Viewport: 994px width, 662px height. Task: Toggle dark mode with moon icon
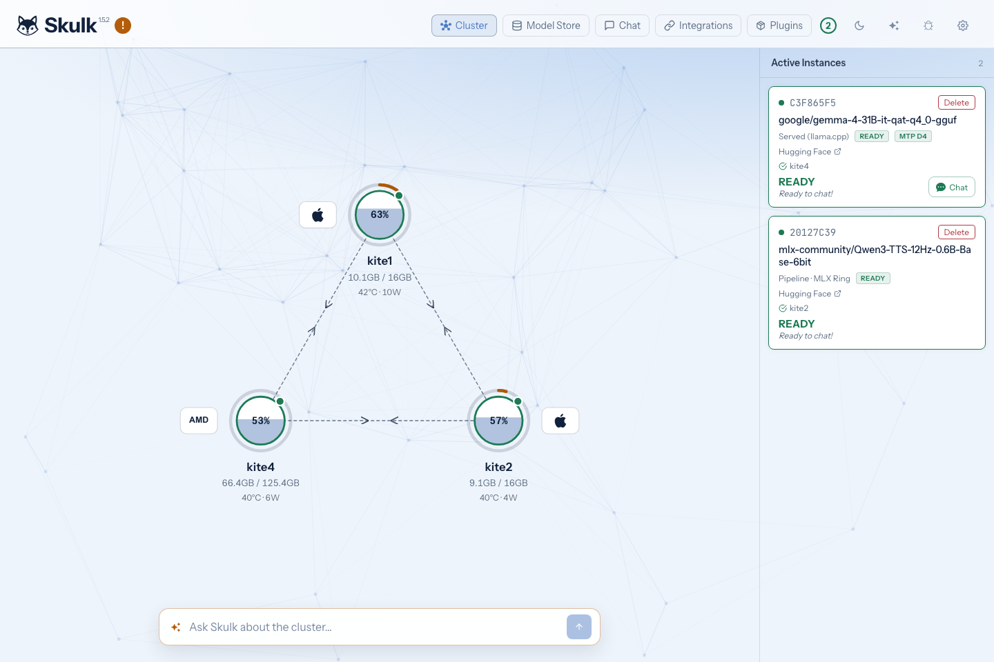tap(859, 26)
